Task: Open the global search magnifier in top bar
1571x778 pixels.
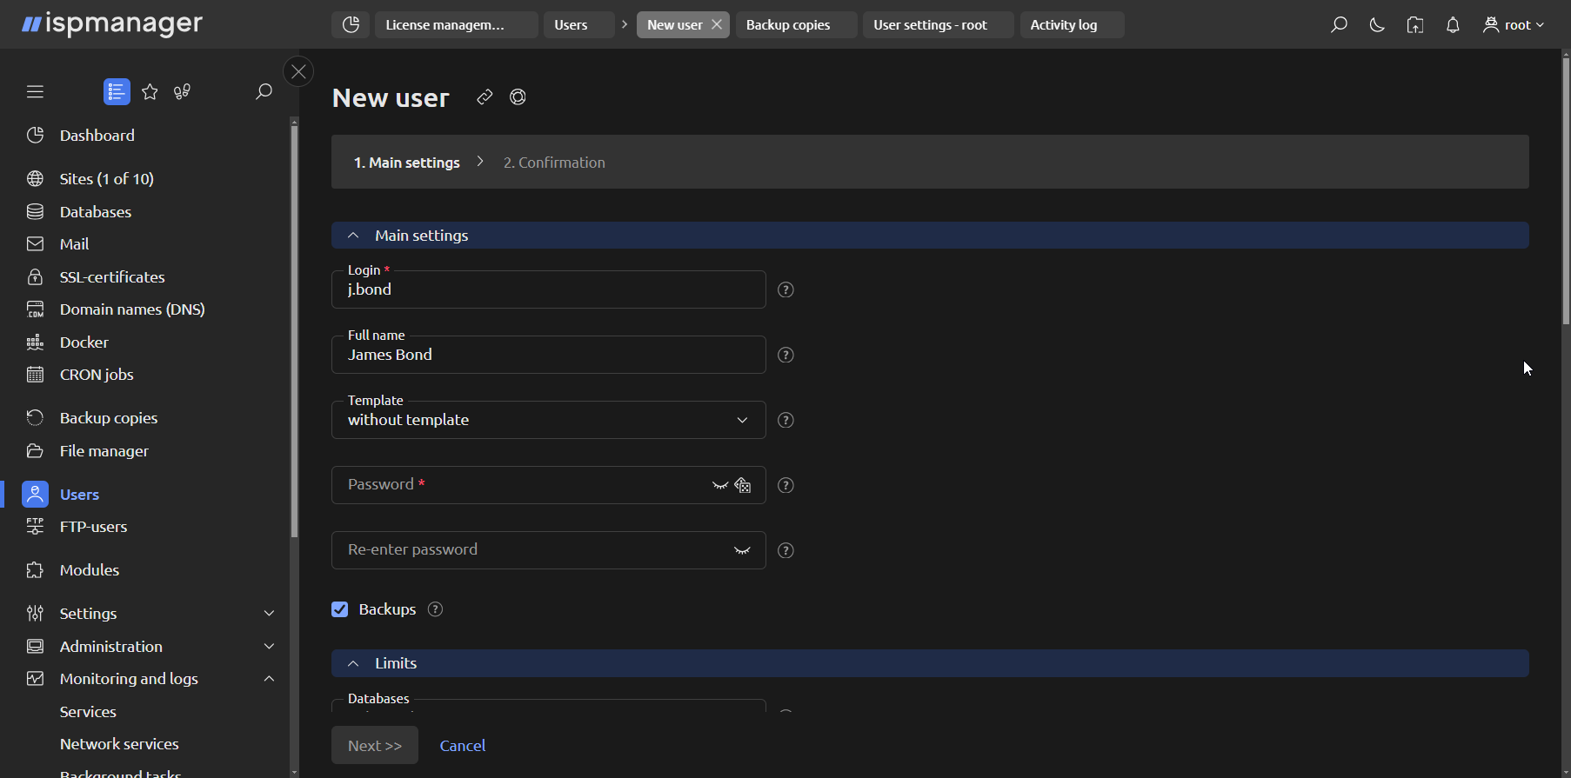Action: coord(1339,25)
